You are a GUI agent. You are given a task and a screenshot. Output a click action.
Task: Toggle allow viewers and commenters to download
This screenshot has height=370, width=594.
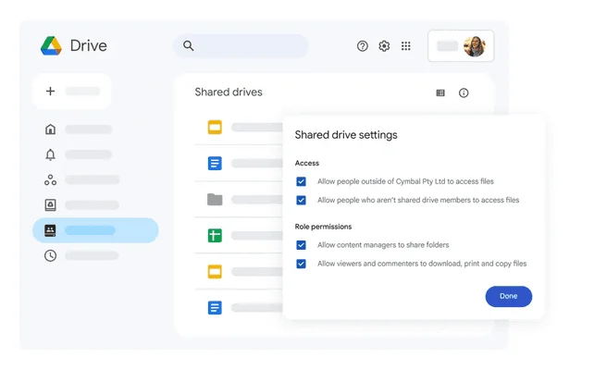pos(302,264)
